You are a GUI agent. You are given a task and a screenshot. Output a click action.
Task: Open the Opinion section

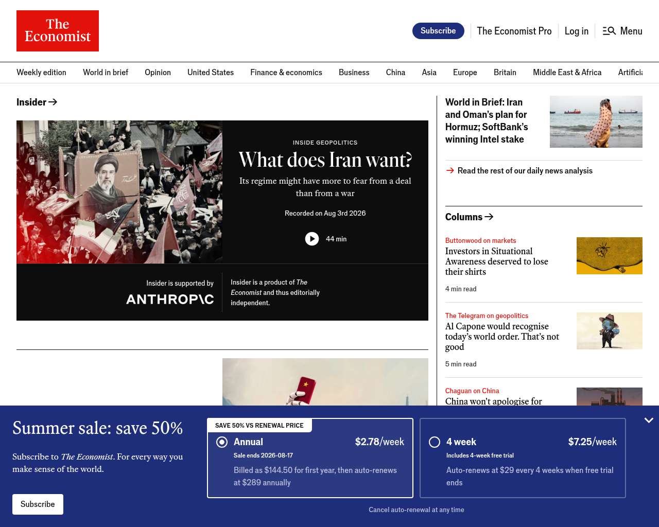pos(158,73)
